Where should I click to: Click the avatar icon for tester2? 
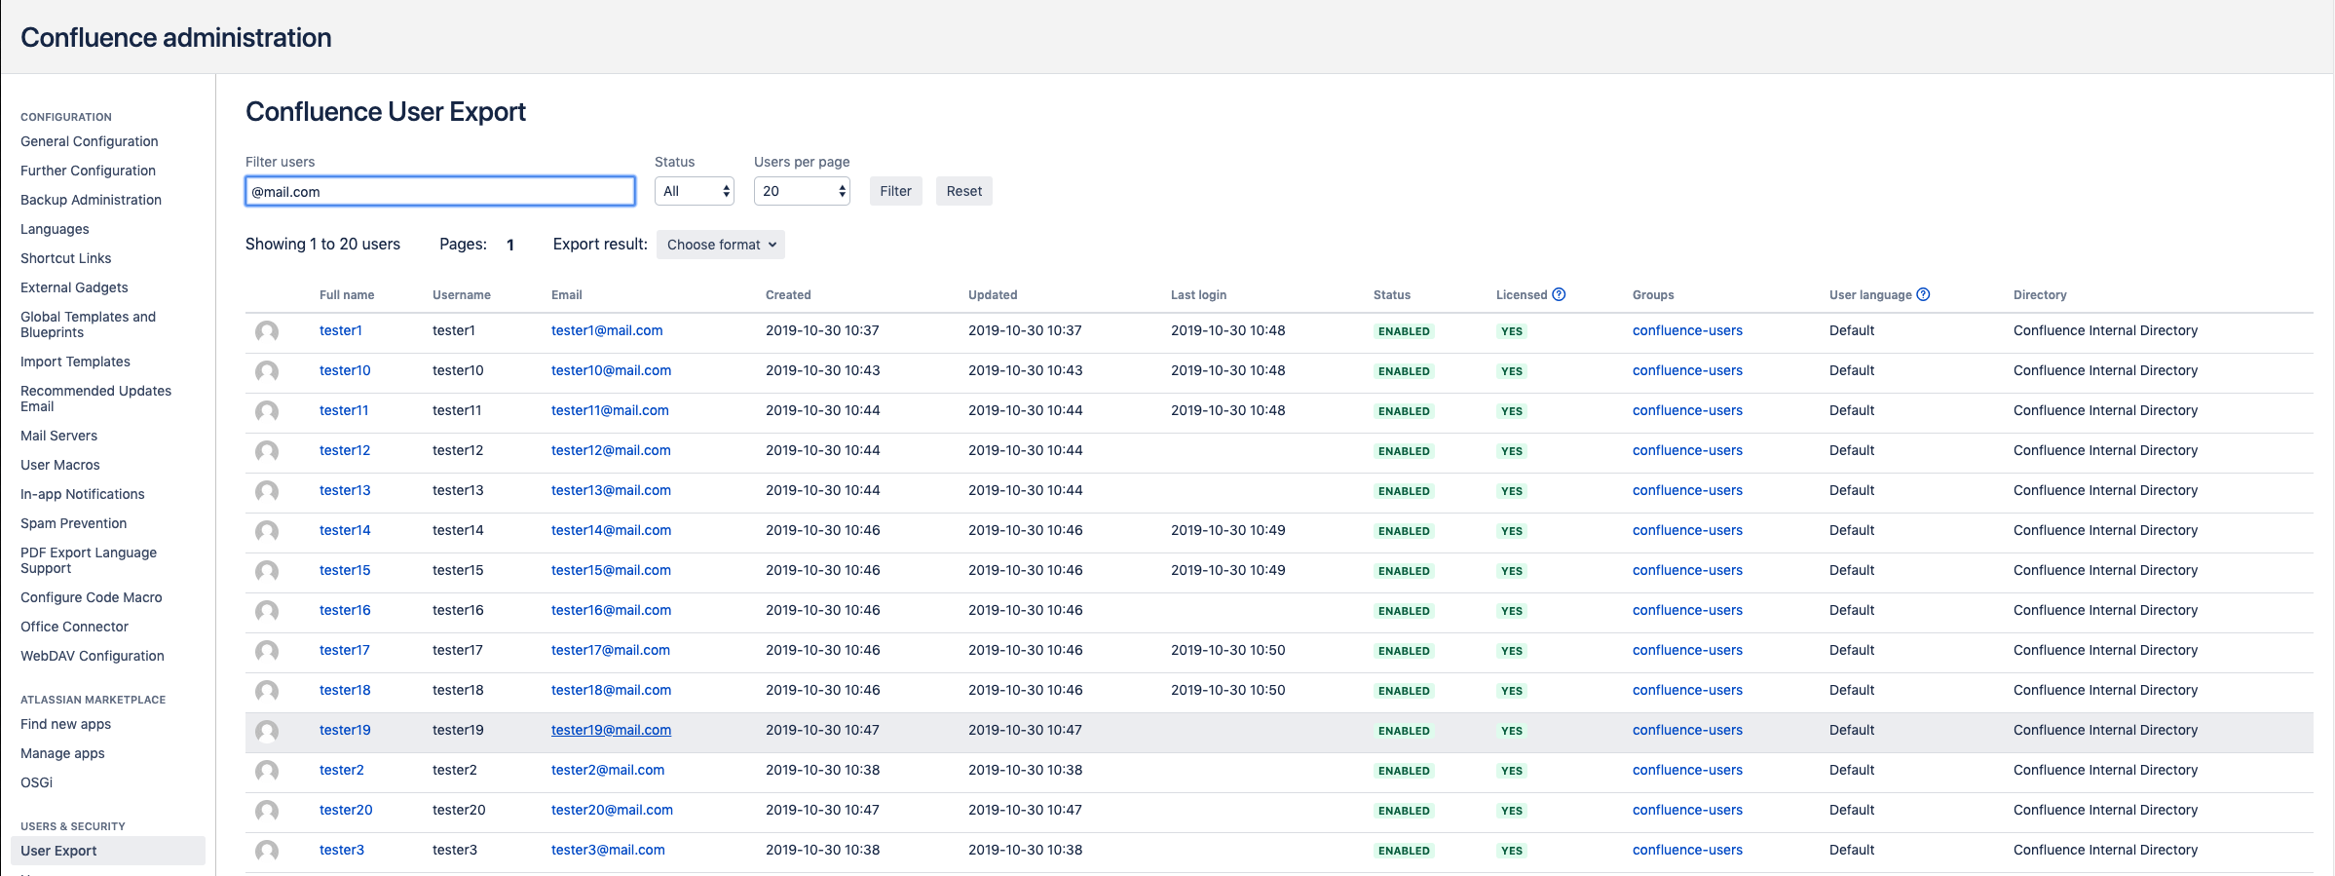coord(267,771)
